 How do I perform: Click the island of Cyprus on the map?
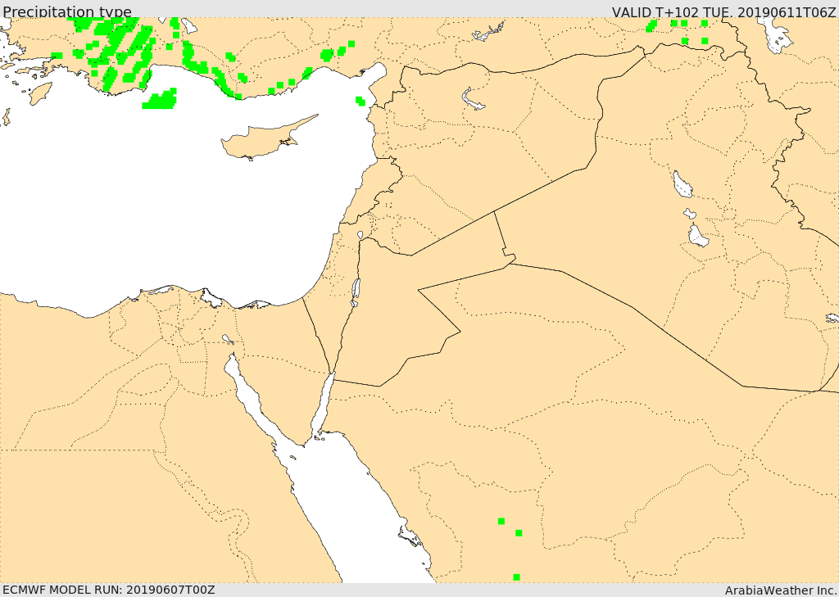click(262, 141)
